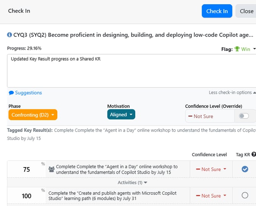Select the Tag KR radio for Create and publish agents
This screenshot has height=206, width=256.
tap(245, 195)
